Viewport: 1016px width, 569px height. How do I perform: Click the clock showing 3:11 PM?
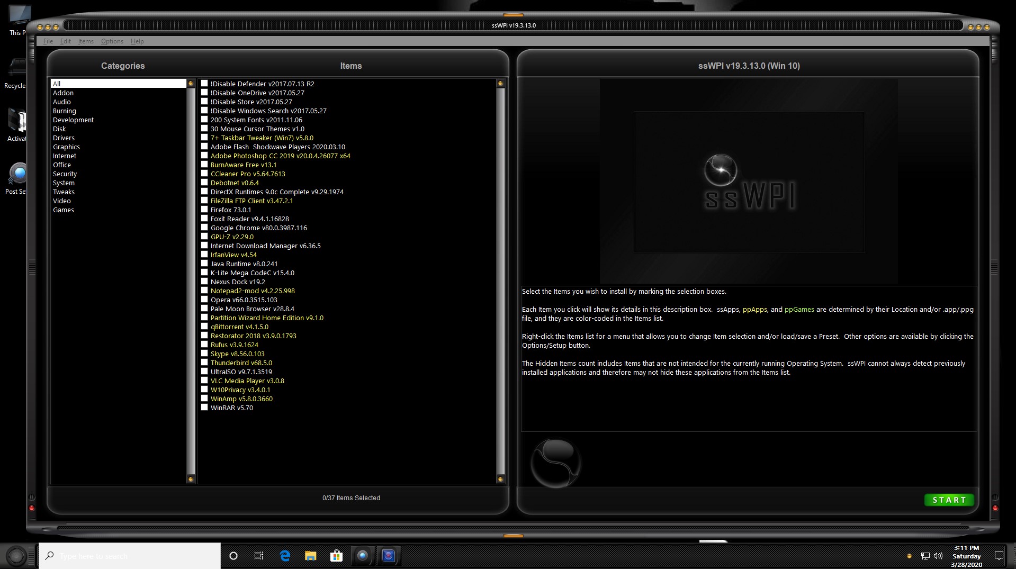(x=967, y=556)
